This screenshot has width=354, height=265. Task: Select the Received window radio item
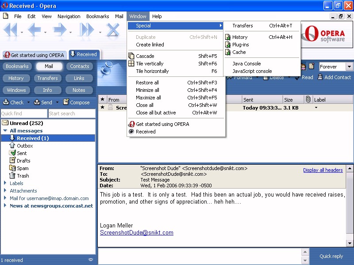pyautogui.click(x=146, y=132)
